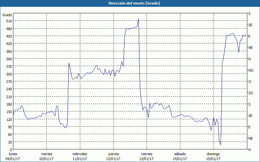Click the "O" direction label on the right axis
This screenshot has width=260, height=162.
250,82
